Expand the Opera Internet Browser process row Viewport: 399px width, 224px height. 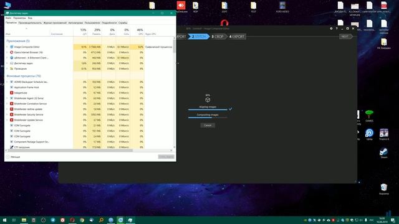[x=7, y=52]
